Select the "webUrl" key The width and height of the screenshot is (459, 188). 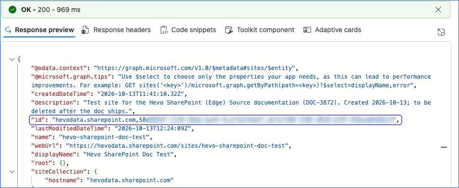tap(46, 145)
